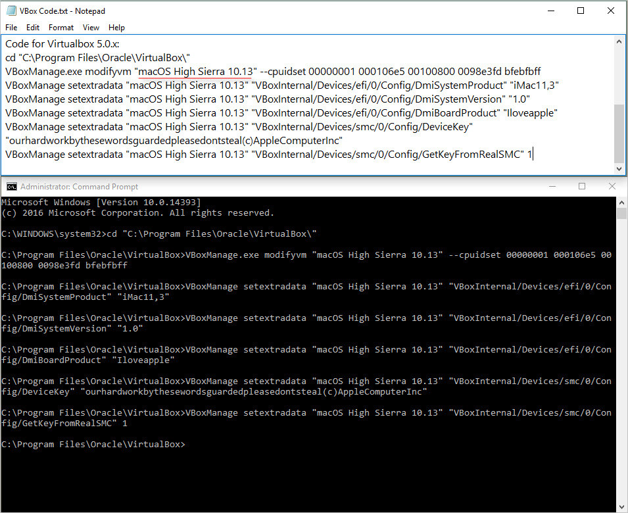Click the modifyvm --cpuidset command in Command Prompt

pyautogui.click(x=306, y=260)
